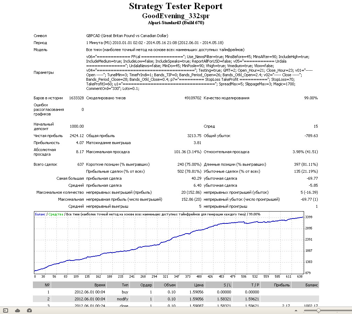Click the profit factor value '4.07'

pyautogui.click(x=80, y=143)
